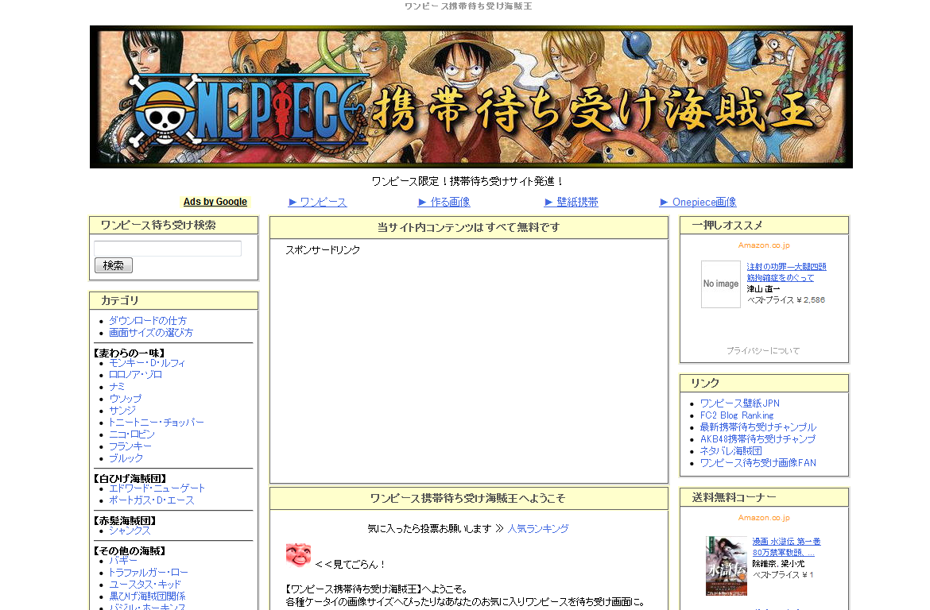This screenshot has height=610, width=930.
Task: Select モンキー・D・ルフィ character link
Action: pos(147,363)
